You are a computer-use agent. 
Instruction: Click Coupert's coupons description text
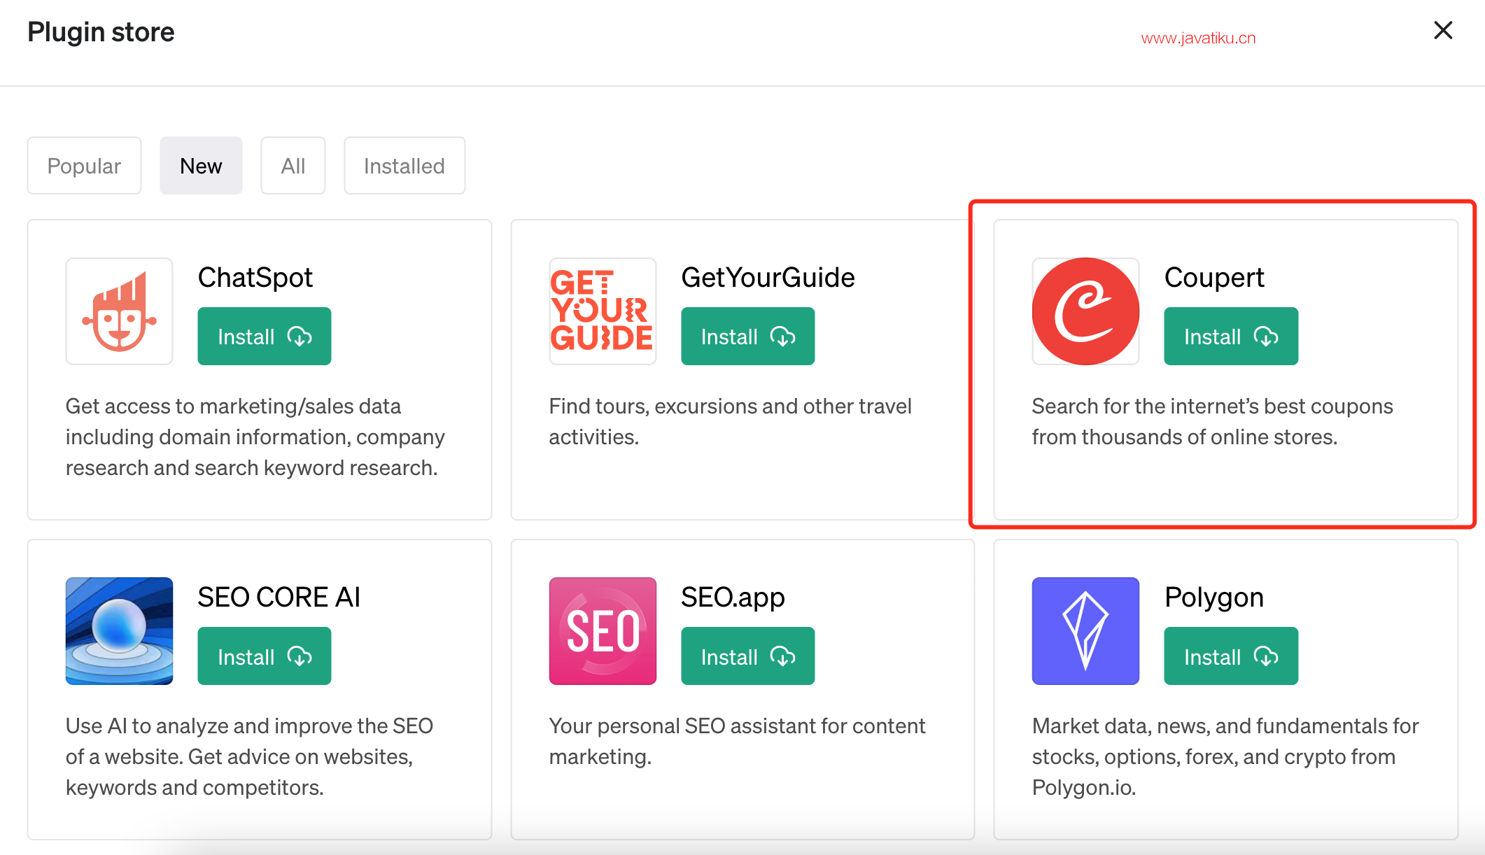click(x=1212, y=421)
